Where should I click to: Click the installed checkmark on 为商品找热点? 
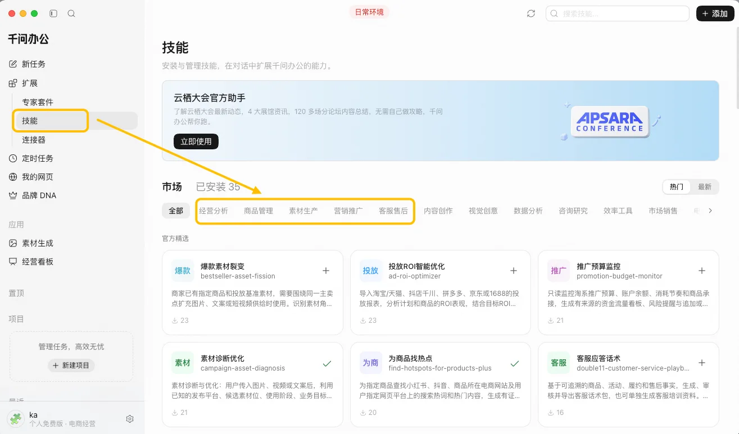coord(514,363)
